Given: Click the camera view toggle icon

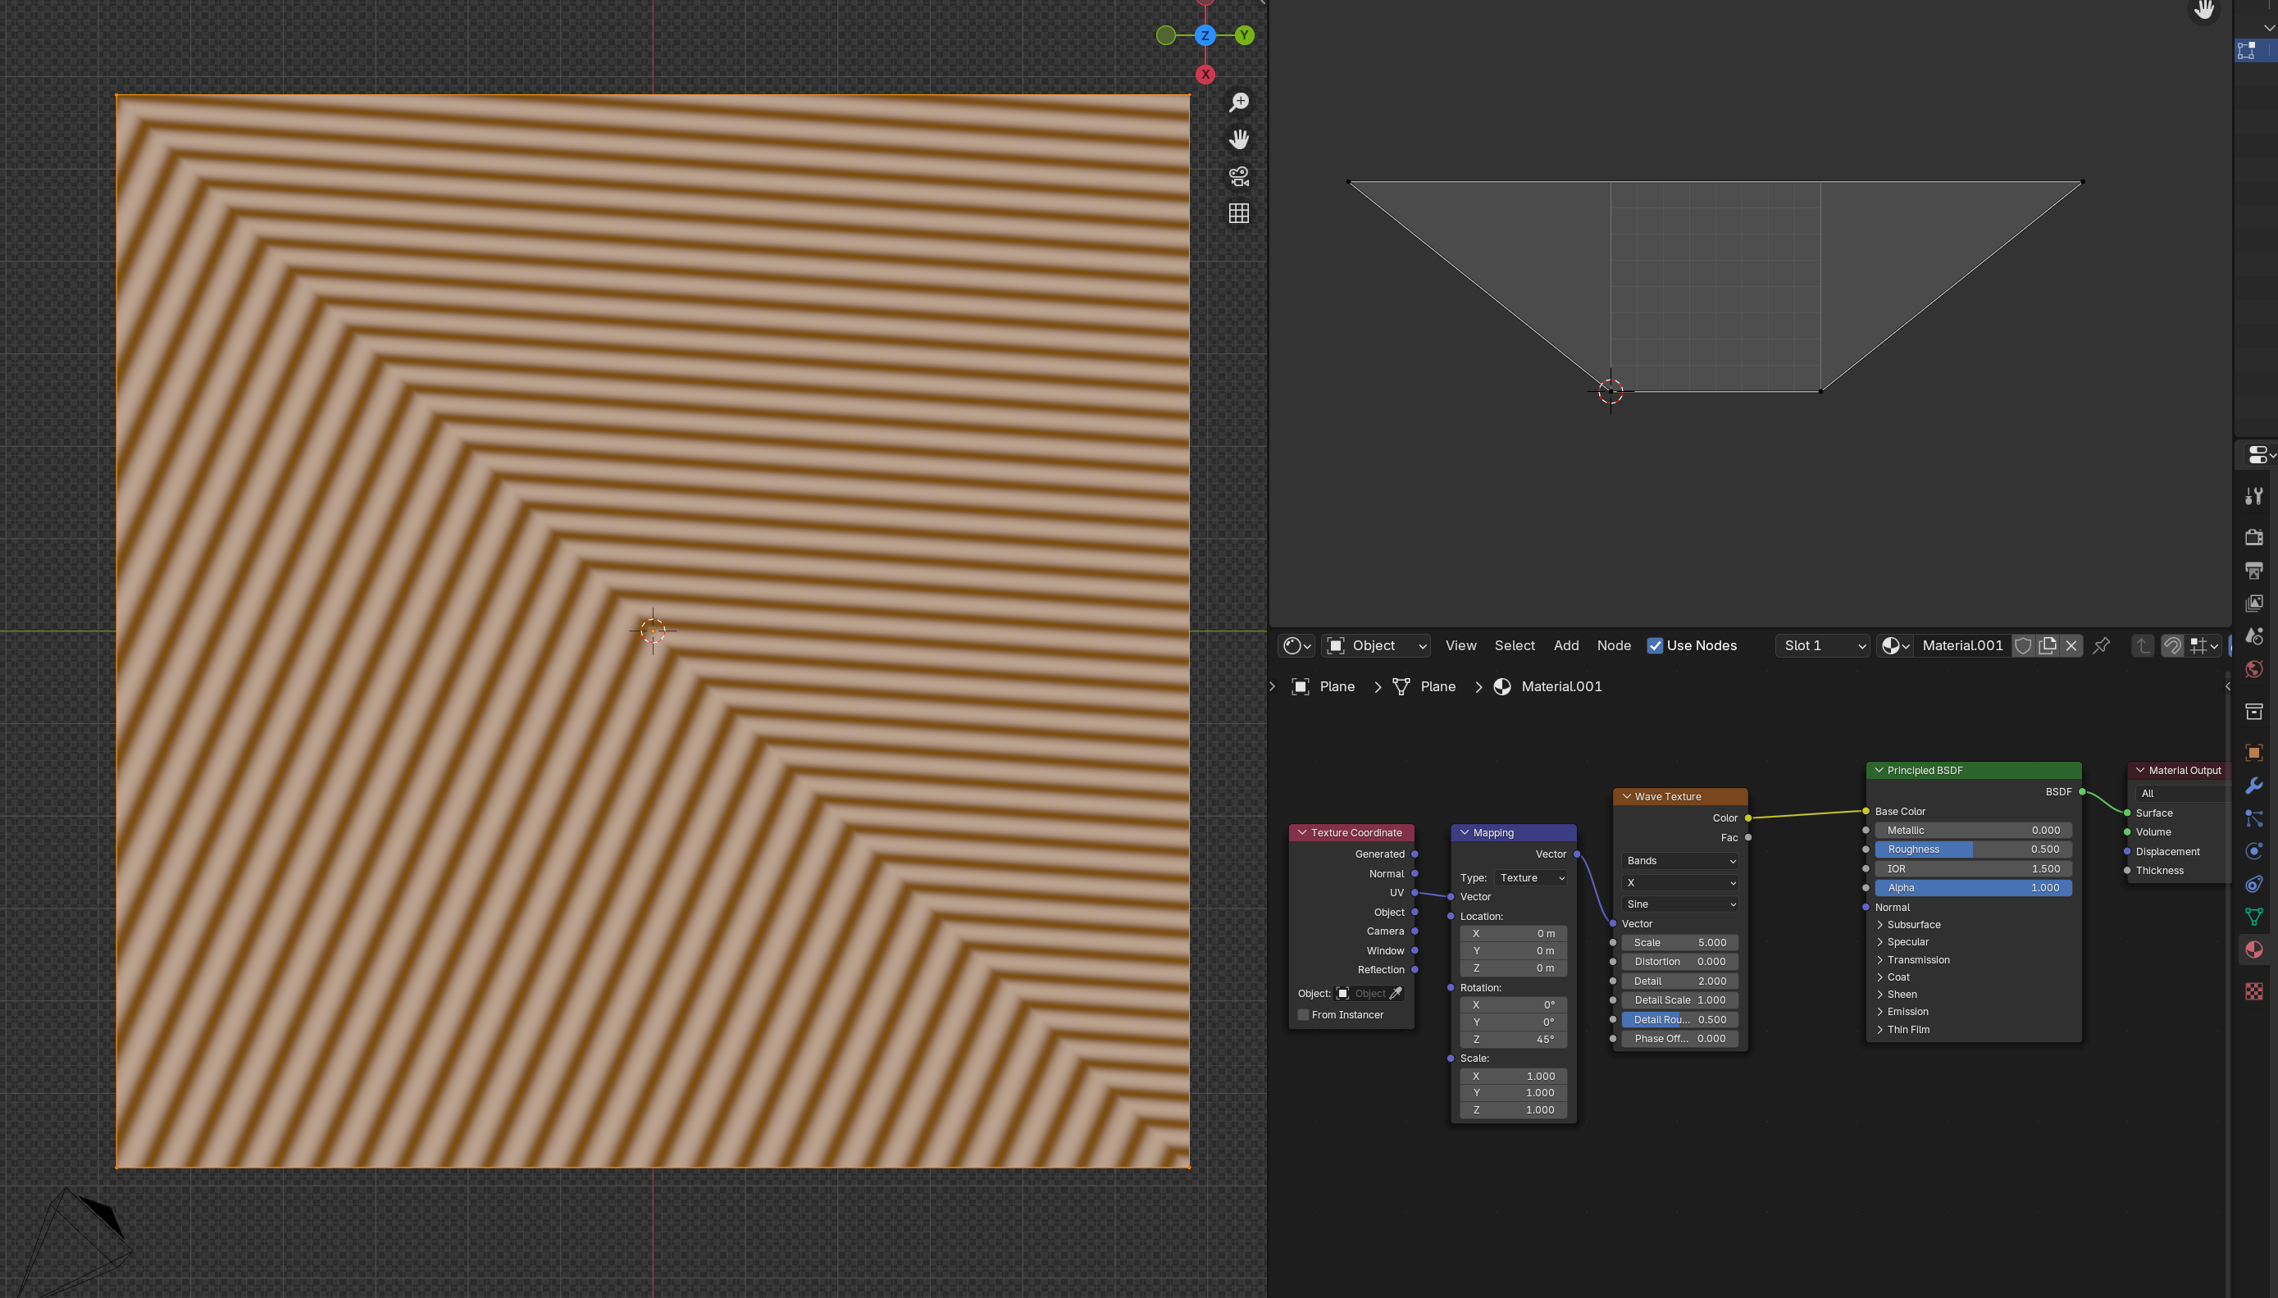Looking at the screenshot, I should pyautogui.click(x=1239, y=176).
